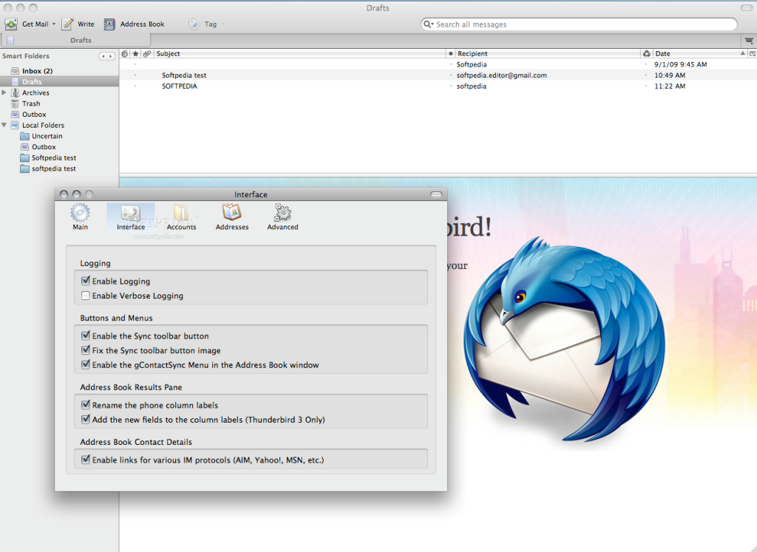Open the Get Mail dropdown arrow
This screenshot has width=757, height=552.
click(x=53, y=24)
